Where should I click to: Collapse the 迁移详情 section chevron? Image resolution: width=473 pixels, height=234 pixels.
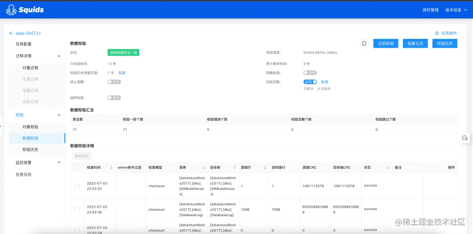(59, 56)
